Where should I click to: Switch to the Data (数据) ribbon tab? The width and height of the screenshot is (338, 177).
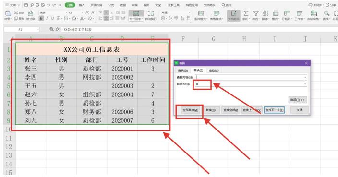pyautogui.click(x=122, y=5)
